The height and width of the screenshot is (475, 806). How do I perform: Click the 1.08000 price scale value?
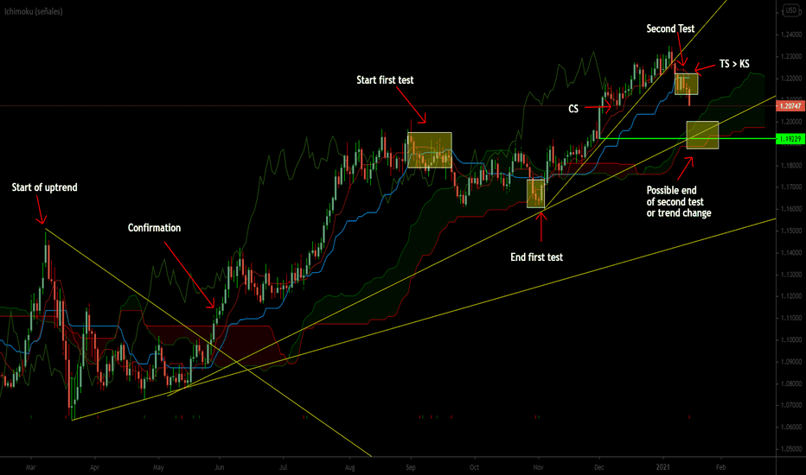click(x=791, y=383)
